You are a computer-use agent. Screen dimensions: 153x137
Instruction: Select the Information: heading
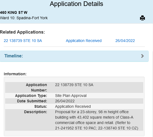15,74
